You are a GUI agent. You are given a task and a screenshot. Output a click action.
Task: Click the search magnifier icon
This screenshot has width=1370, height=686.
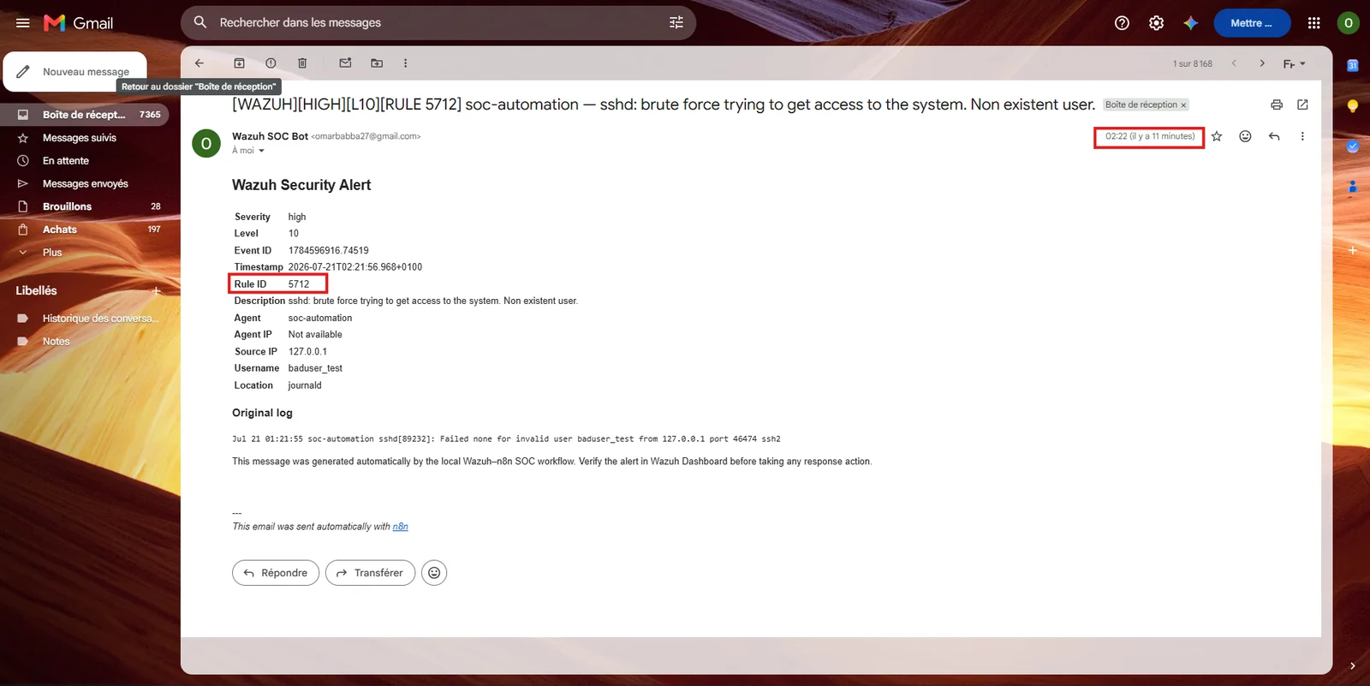click(200, 22)
